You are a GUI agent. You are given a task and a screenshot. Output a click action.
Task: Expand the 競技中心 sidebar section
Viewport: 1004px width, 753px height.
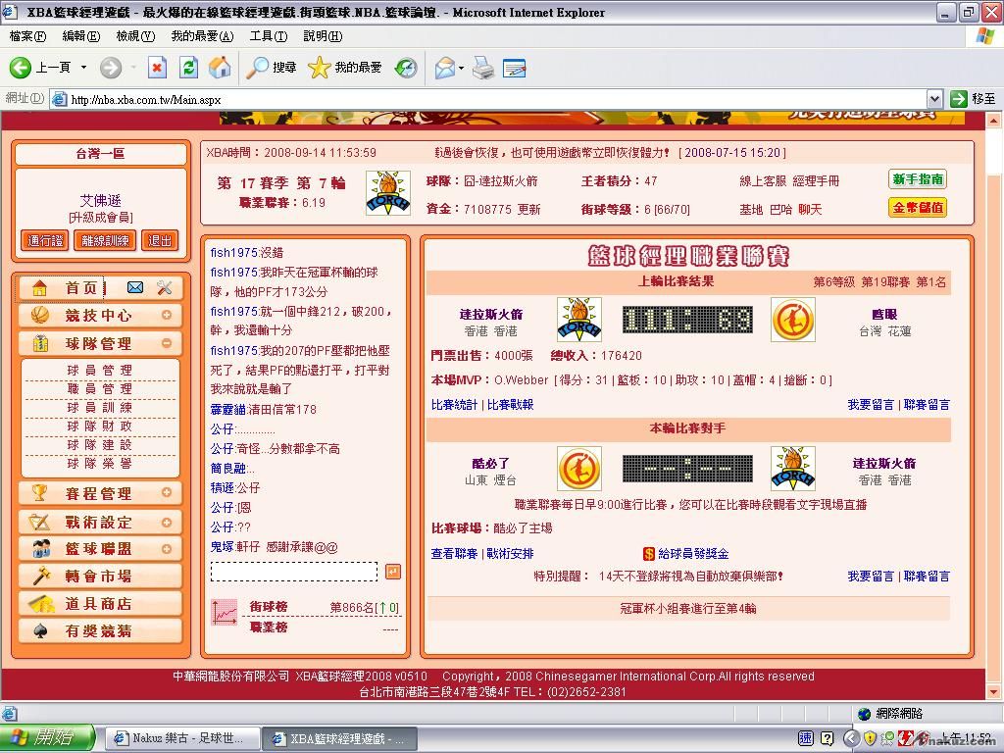click(167, 316)
